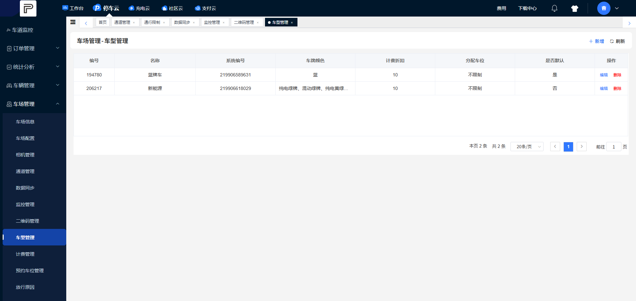Open 计费管理 submenu item
This screenshot has height=301, width=636.
tap(34, 254)
